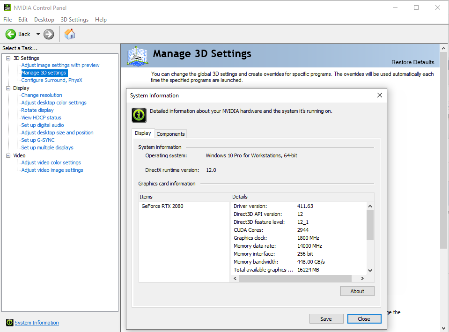Open Set up digital audio
This screenshot has height=332, width=449.
tap(43, 125)
